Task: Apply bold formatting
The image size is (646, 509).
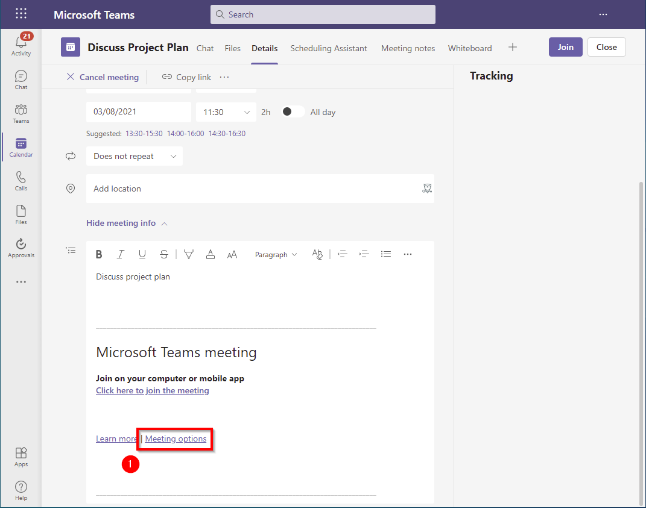Action: (x=99, y=254)
